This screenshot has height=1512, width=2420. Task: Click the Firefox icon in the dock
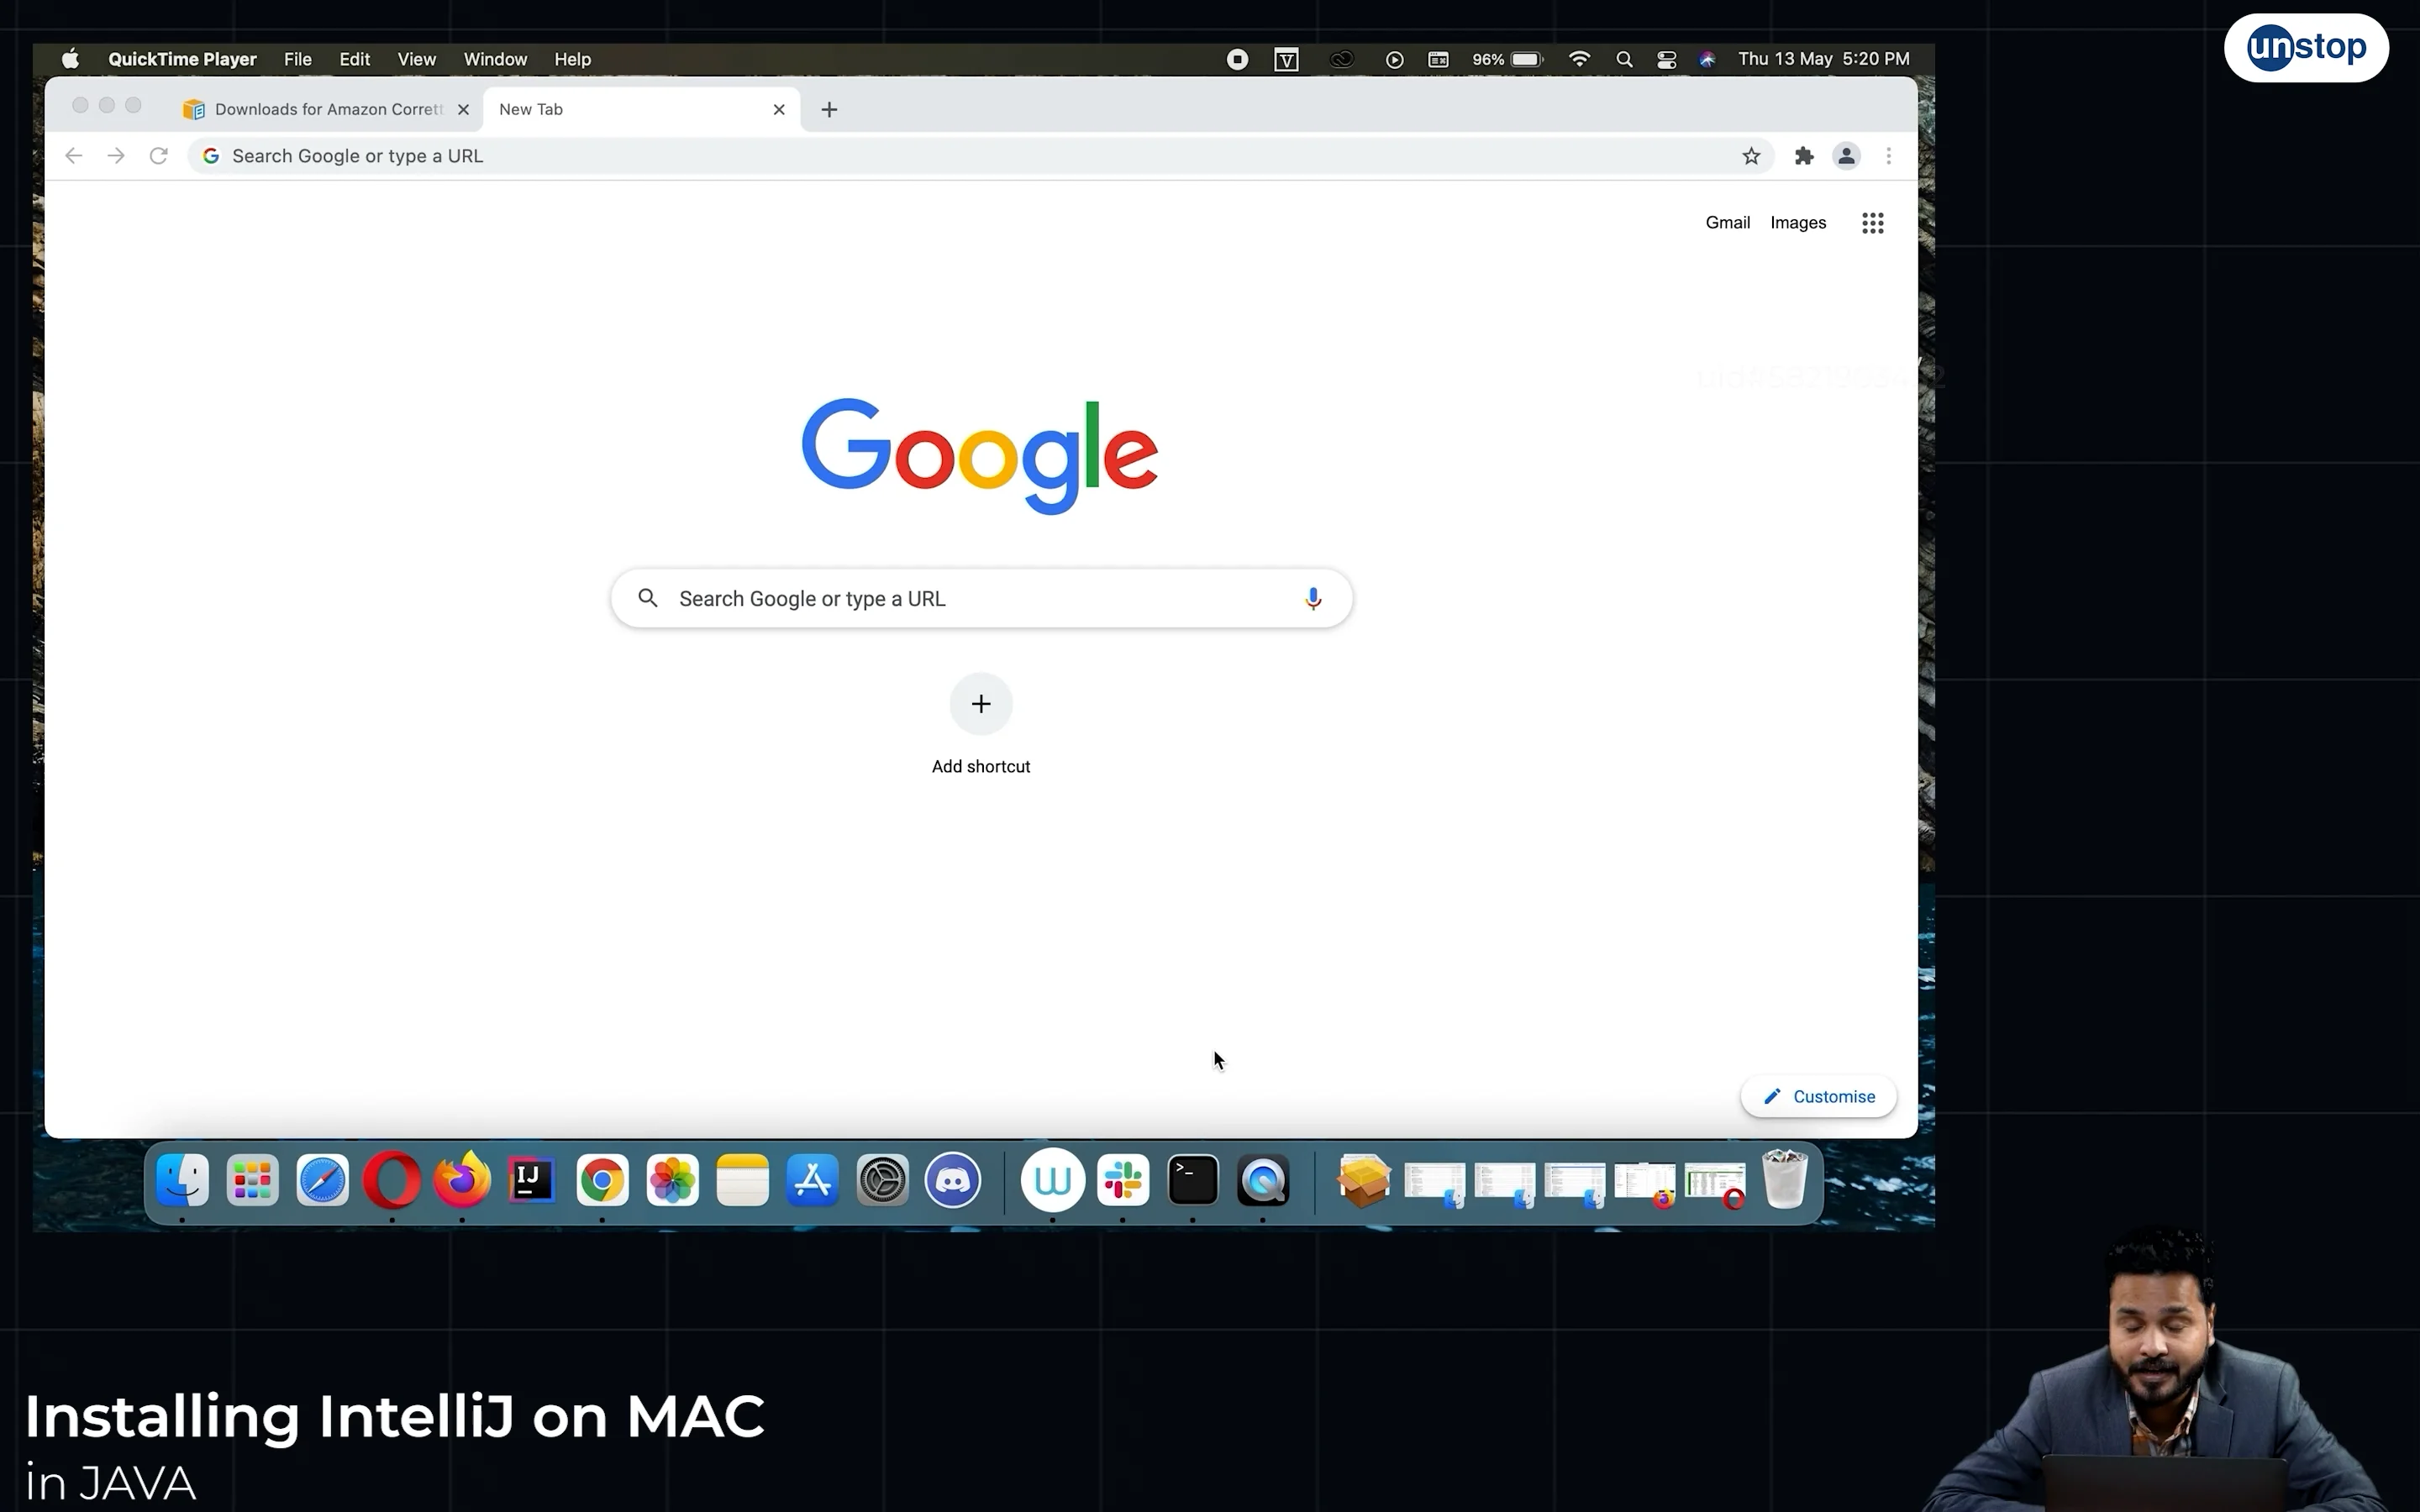(x=461, y=1180)
